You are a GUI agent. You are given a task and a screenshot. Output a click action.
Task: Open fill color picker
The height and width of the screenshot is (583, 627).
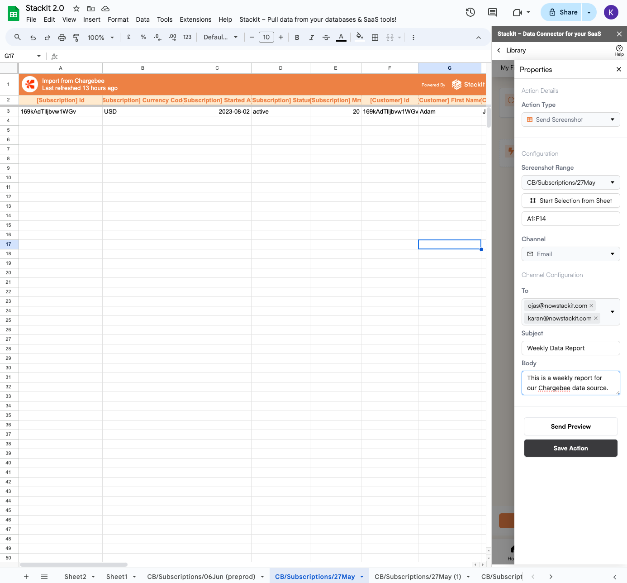360,37
